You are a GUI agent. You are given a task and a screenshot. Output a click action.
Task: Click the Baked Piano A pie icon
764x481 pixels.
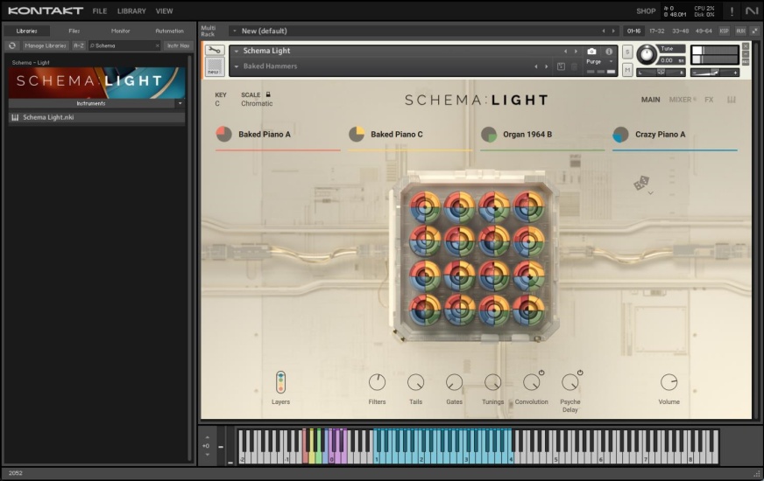[223, 134]
